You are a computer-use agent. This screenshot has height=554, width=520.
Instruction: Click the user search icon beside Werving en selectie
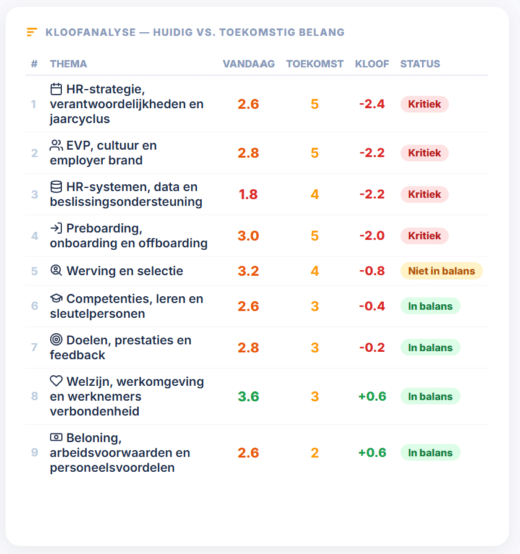coord(56,270)
